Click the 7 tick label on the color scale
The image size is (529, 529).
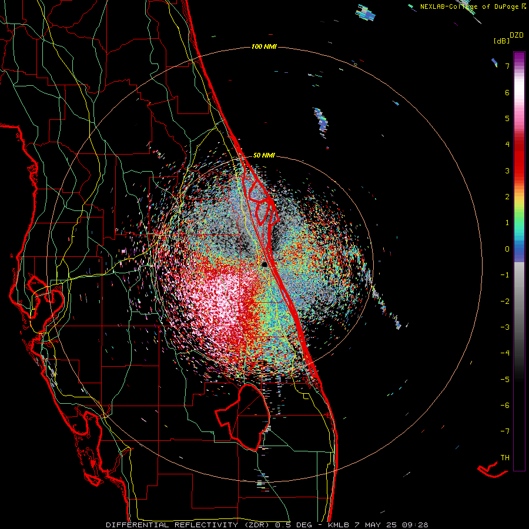[x=507, y=66]
